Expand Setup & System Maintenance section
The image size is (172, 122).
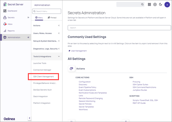tap(47, 41)
